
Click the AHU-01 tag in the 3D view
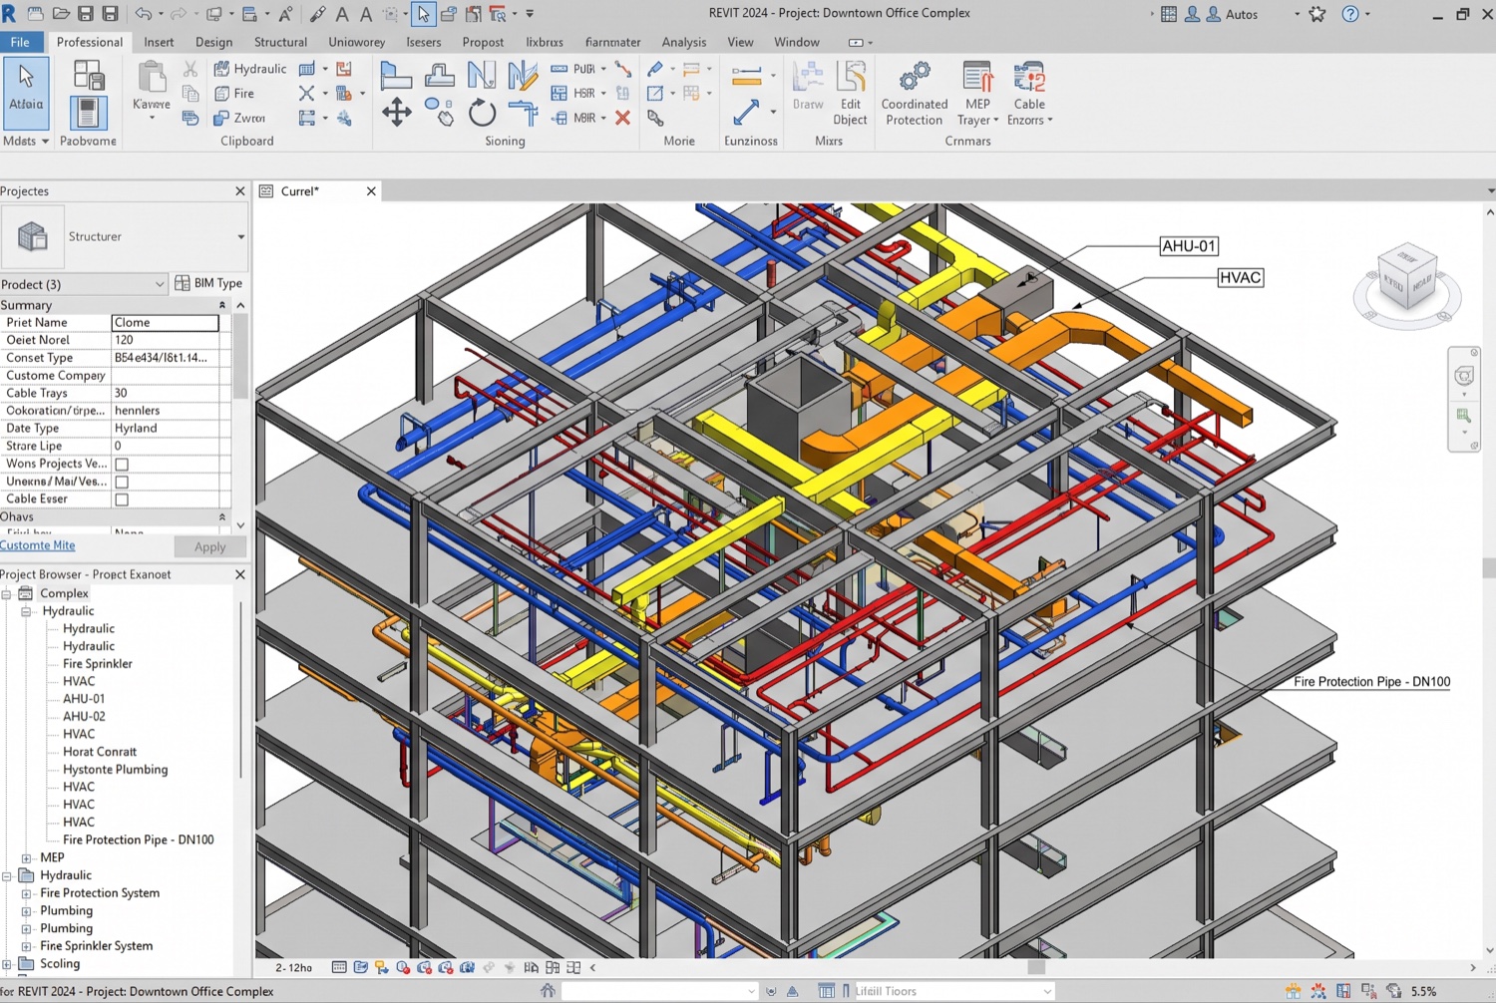point(1189,246)
